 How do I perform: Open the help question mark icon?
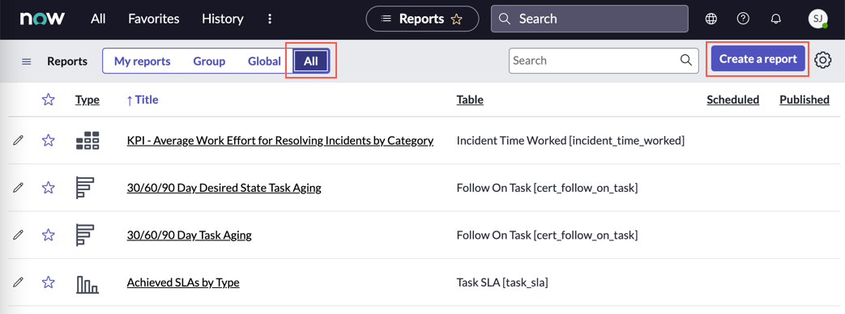pyautogui.click(x=743, y=19)
